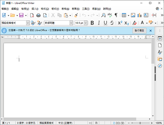Click the Save diskette icon
164x125 pixels.
coord(21,15)
